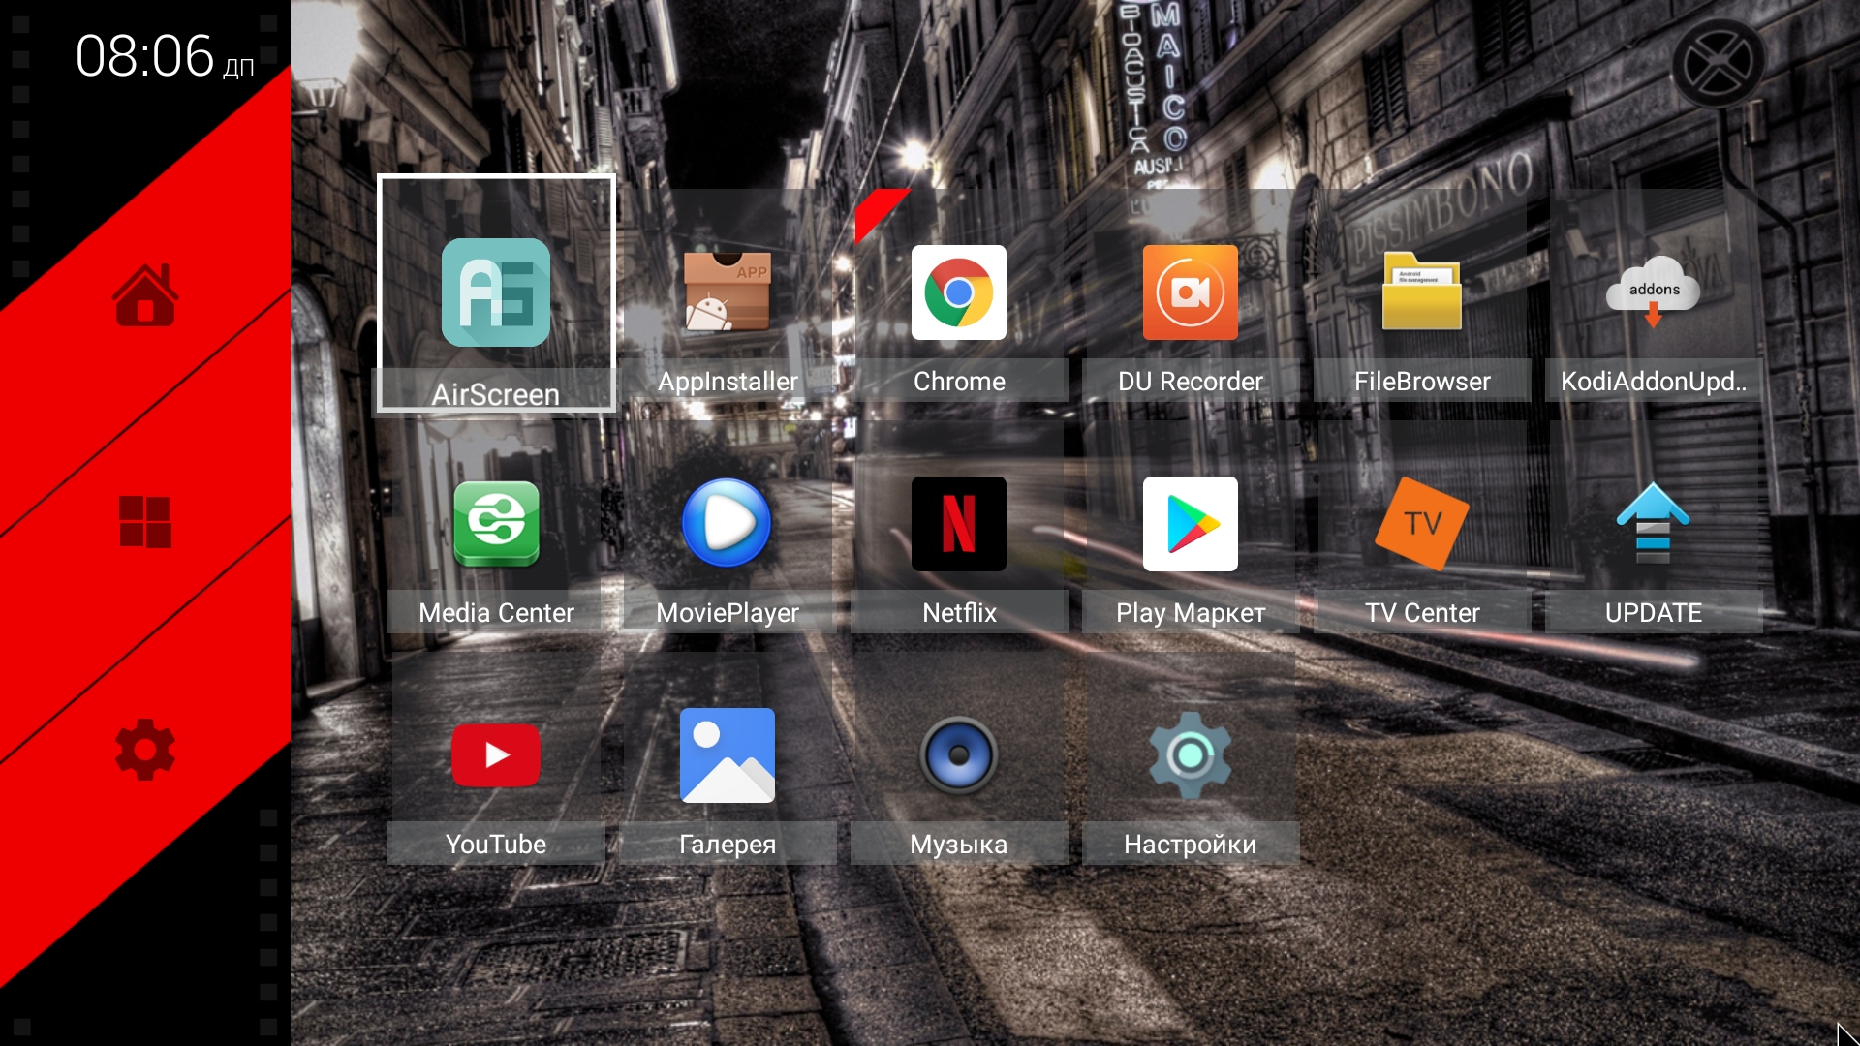Launch YouTube red play icon
Screen dimensions: 1860x1046
point(496,755)
